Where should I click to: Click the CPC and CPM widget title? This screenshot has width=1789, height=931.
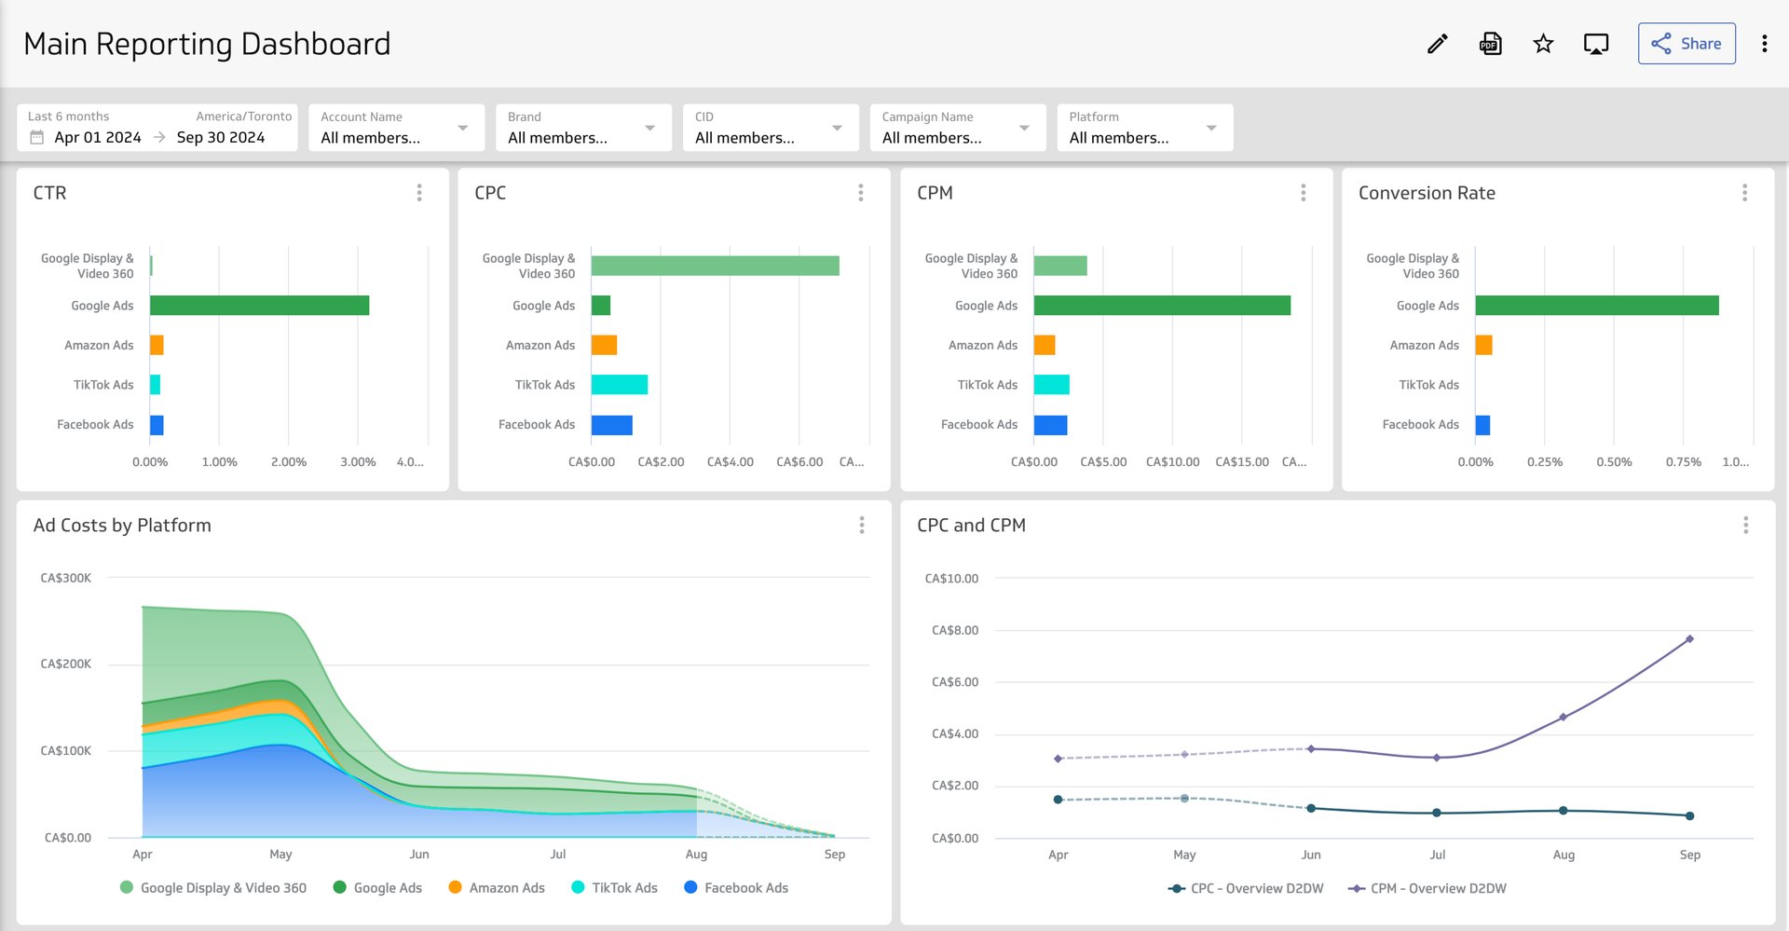pos(971,526)
